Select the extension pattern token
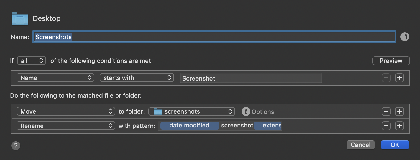Screen dimensions: 420x160 click(x=268, y=126)
